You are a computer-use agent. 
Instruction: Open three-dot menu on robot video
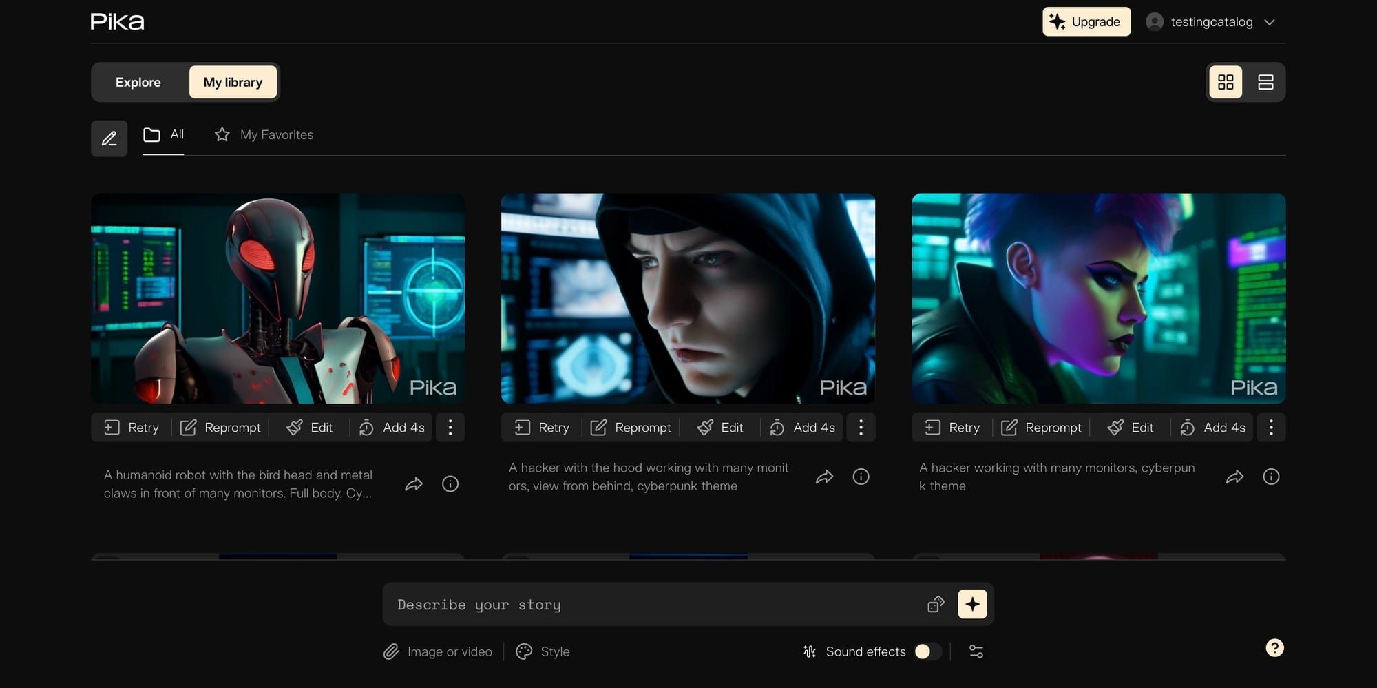(x=450, y=427)
